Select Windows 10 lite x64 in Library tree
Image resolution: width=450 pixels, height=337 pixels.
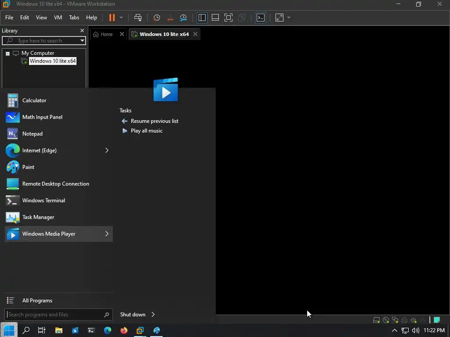53,61
